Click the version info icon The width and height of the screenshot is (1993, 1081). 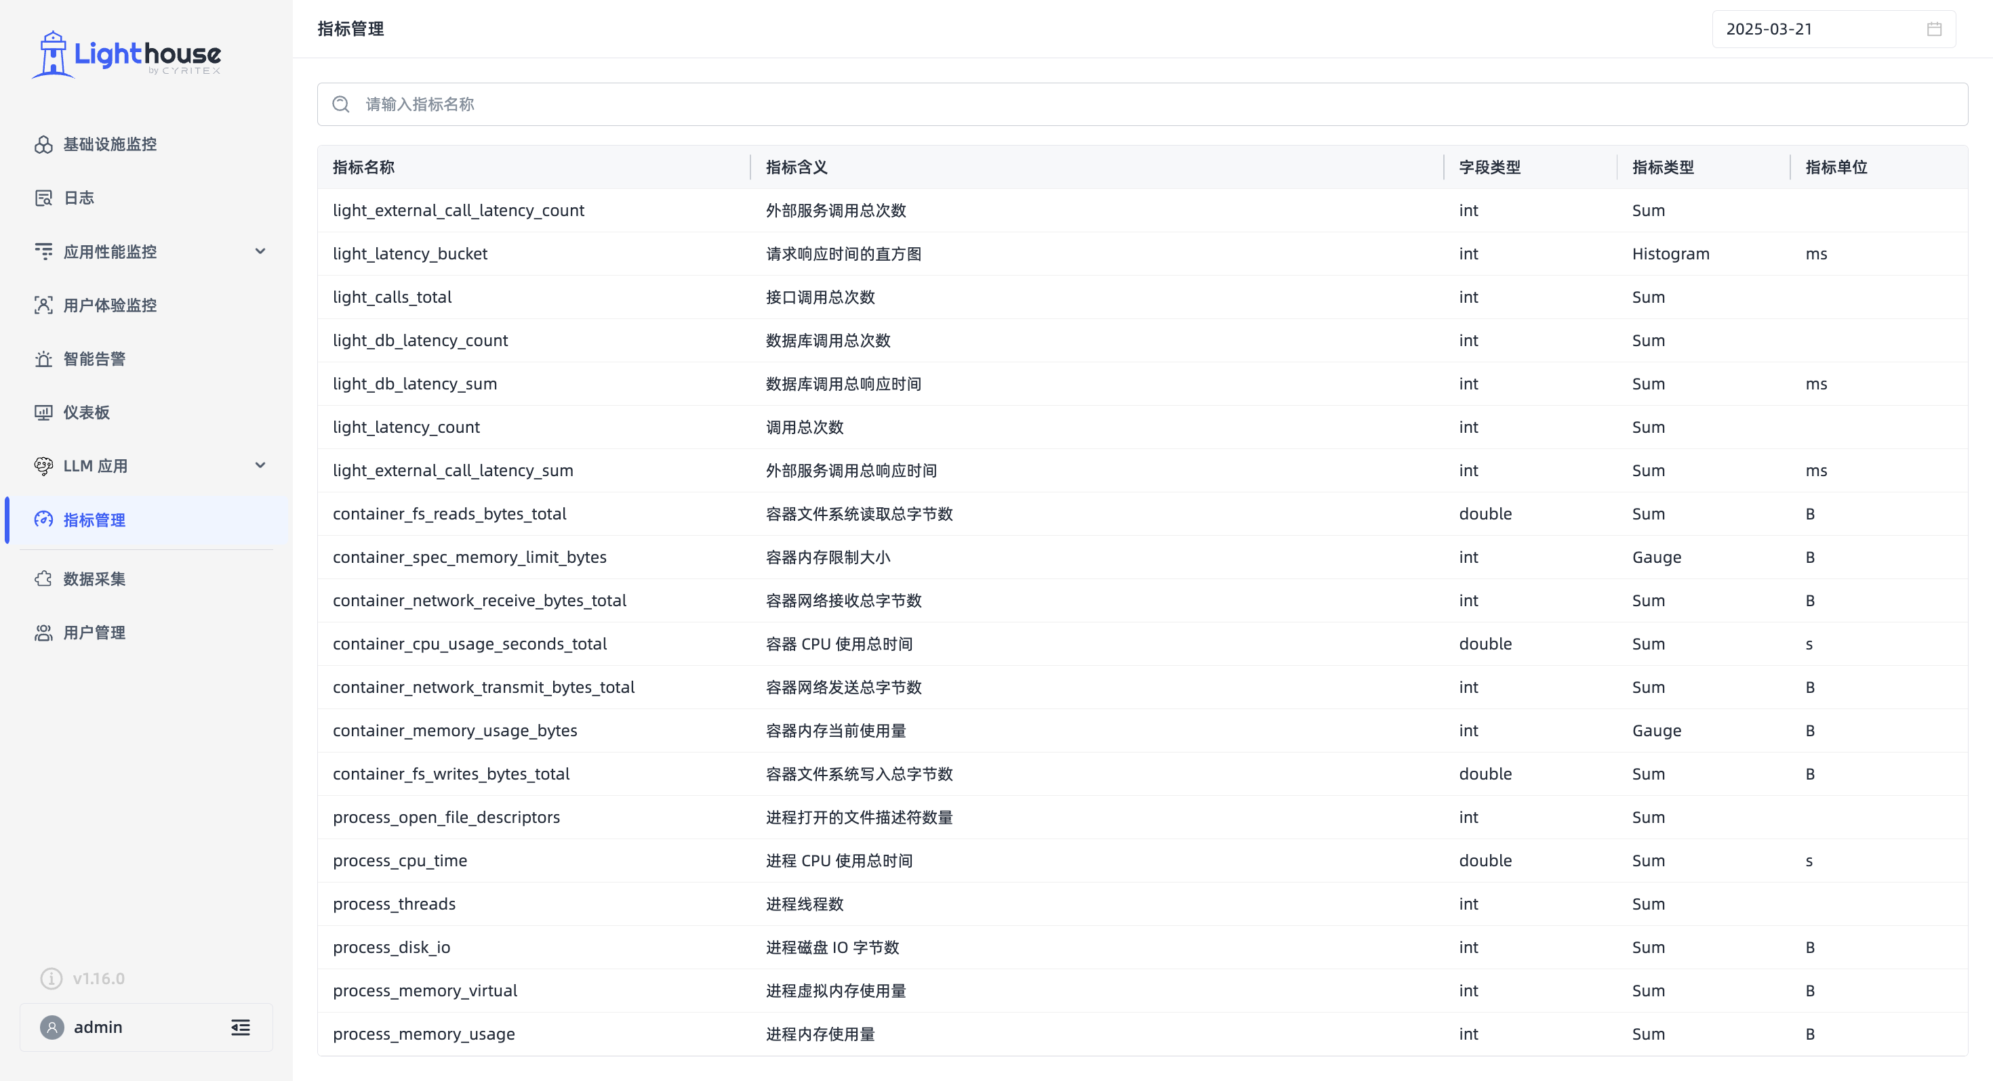click(x=51, y=978)
